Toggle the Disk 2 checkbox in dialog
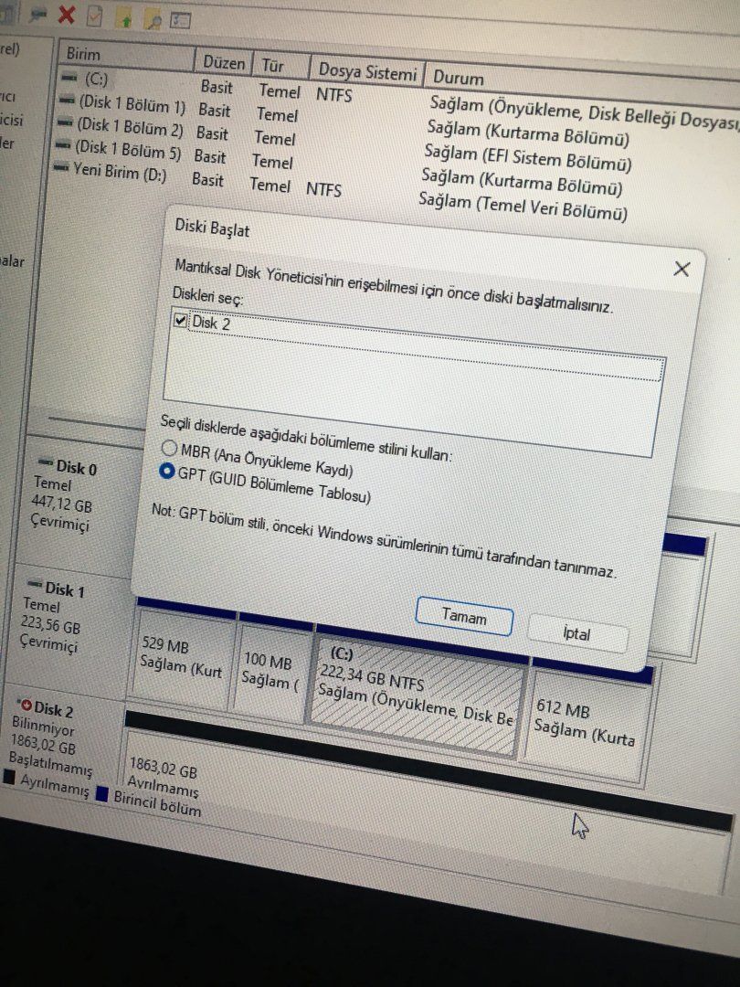 tap(181, 321)
